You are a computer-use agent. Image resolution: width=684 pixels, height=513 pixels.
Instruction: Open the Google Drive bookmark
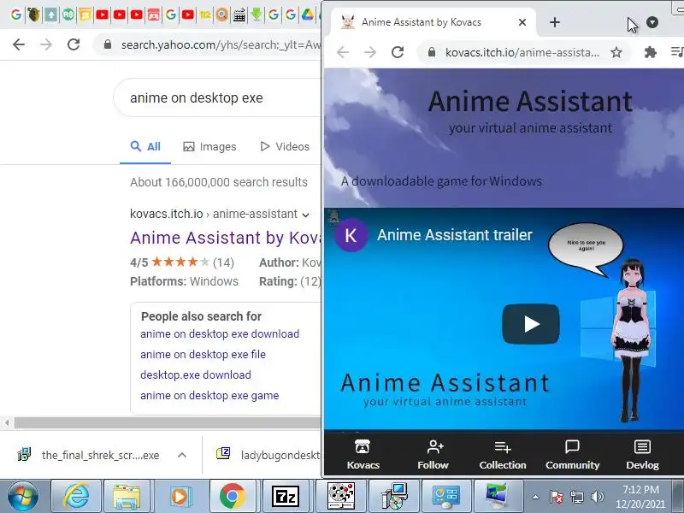point(308,15)
